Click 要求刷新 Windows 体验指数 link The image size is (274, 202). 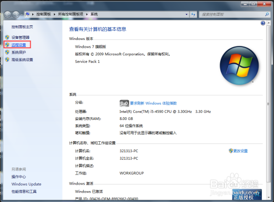pyautogui.click(x=153, y=103)
